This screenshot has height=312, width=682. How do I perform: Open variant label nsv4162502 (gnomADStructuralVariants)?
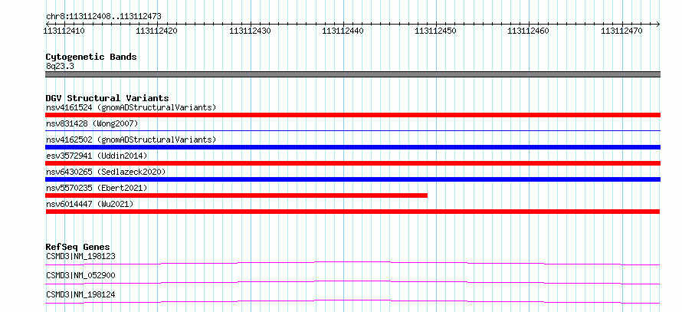[x=131, y=140]
